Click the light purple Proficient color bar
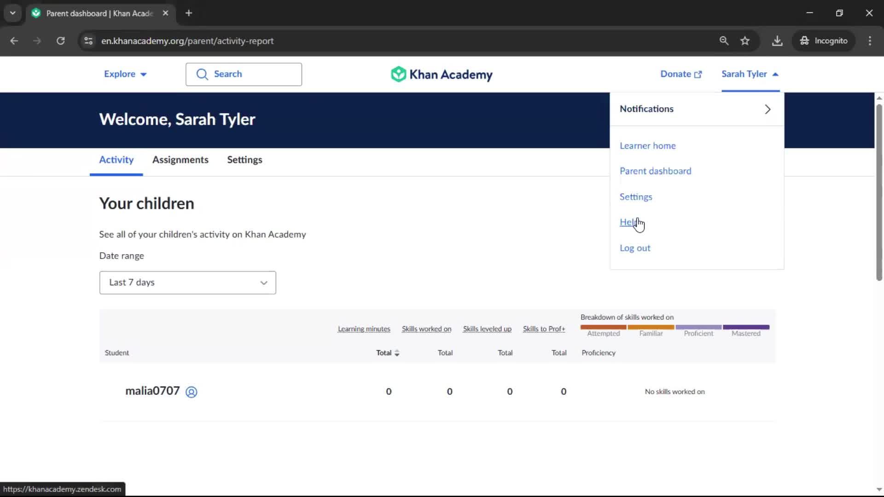Image resolution: width=884 pixels, height=497 pixels. pos(698,327)
